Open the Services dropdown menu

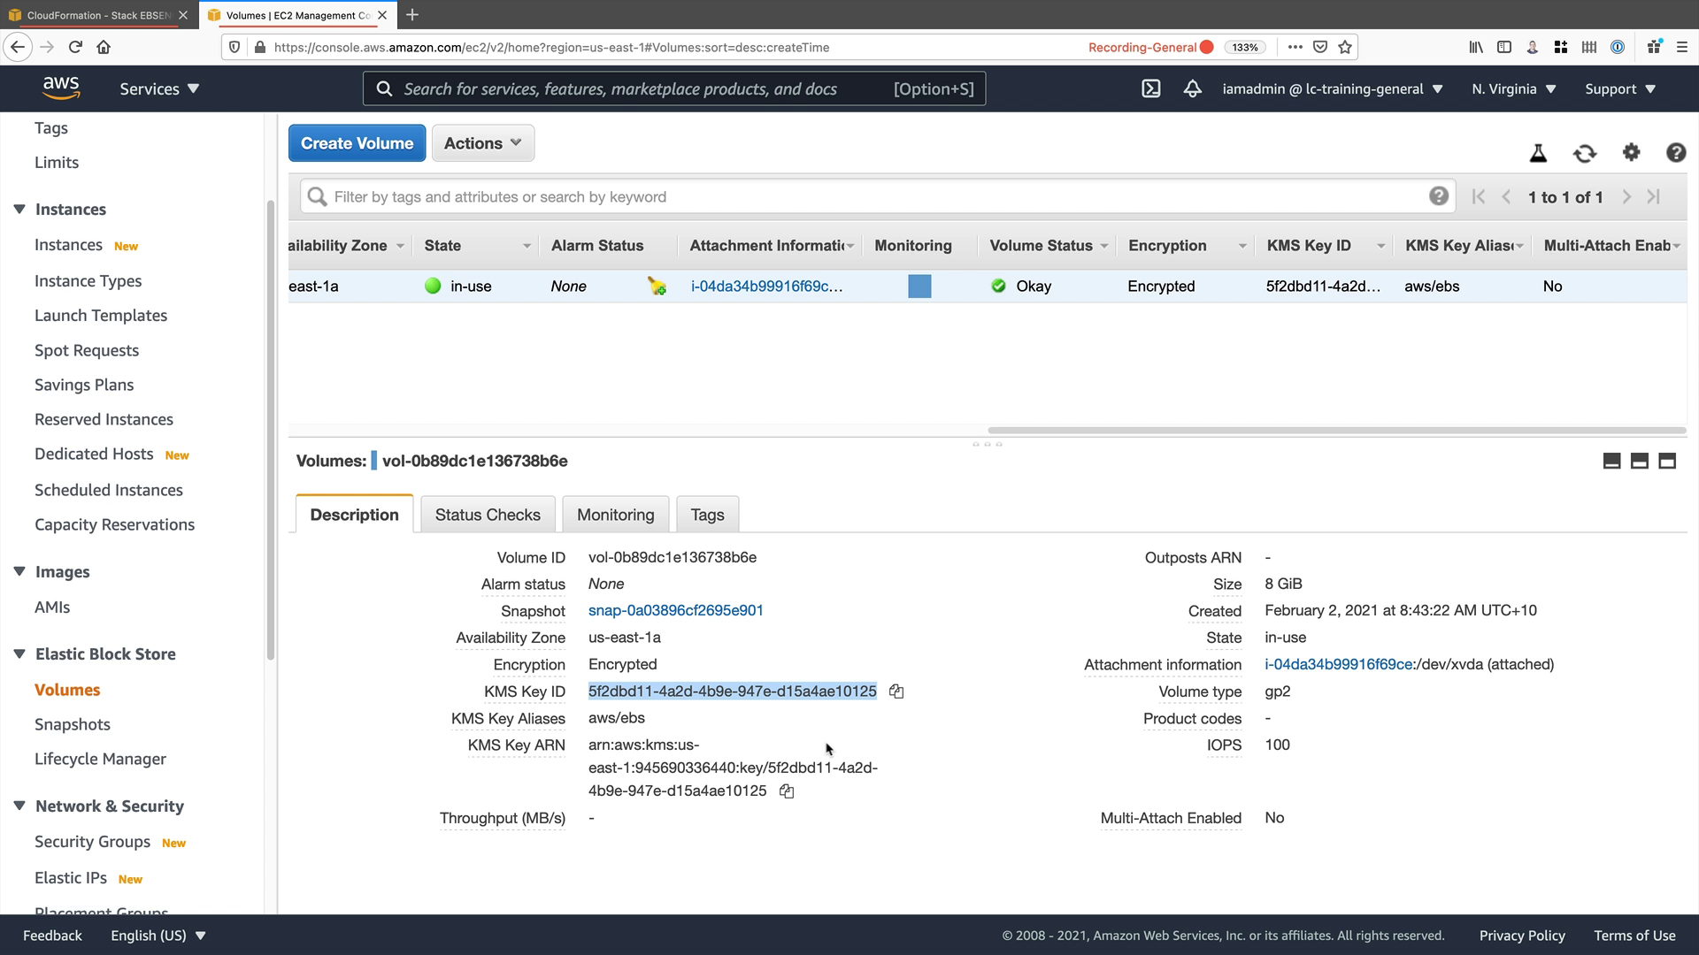click(x=159, y=88)
